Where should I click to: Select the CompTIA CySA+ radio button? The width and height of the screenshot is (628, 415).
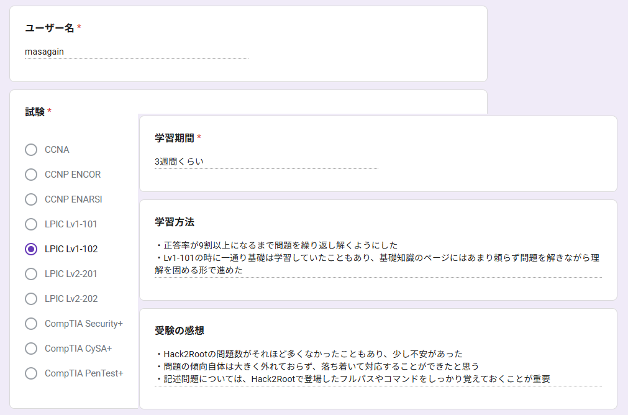coord(31,349)
